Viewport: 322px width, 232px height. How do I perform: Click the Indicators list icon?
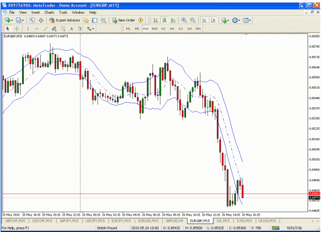(224, 20)
